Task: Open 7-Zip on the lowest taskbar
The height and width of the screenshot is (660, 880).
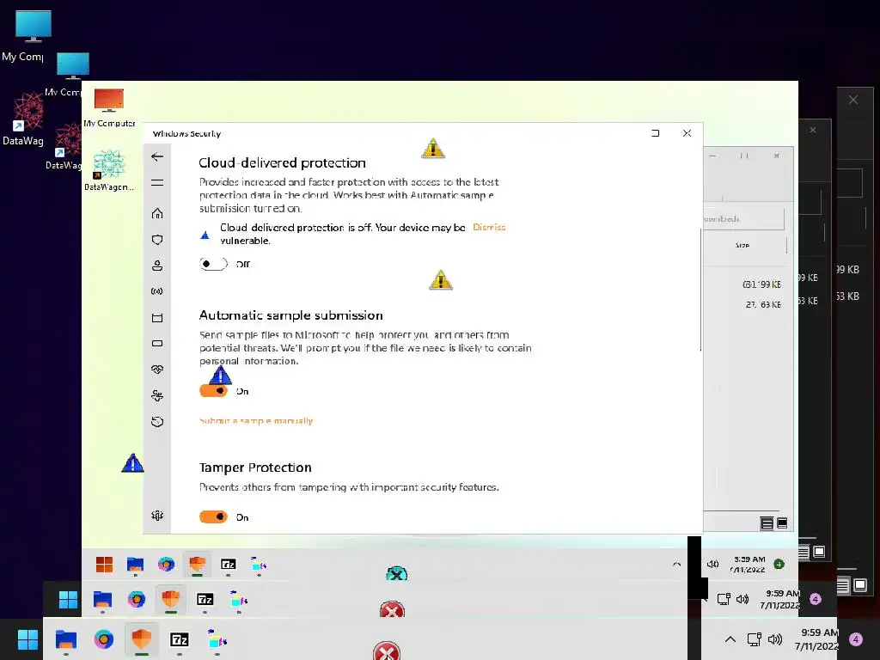Action: tap(180, 639)
